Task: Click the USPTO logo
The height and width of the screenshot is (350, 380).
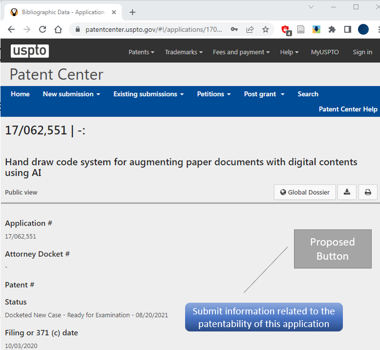Action: click(x=30, y=51)
